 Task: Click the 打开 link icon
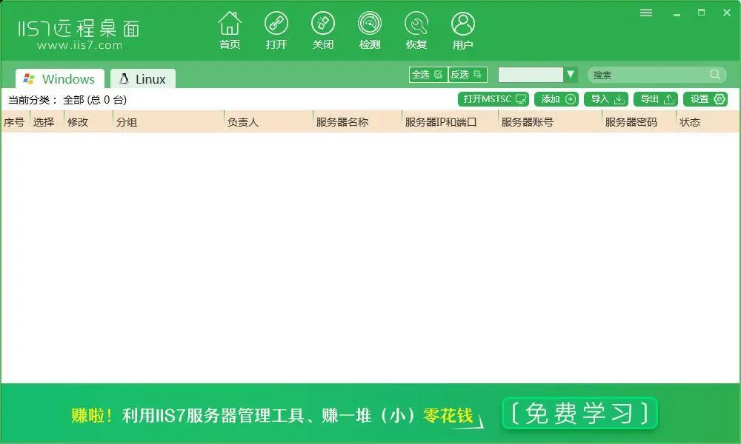click(x=276, y=30)
